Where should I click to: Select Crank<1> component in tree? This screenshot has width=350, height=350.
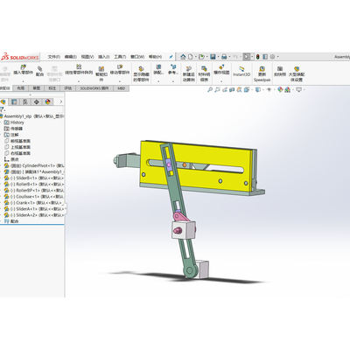pos(34,203)
